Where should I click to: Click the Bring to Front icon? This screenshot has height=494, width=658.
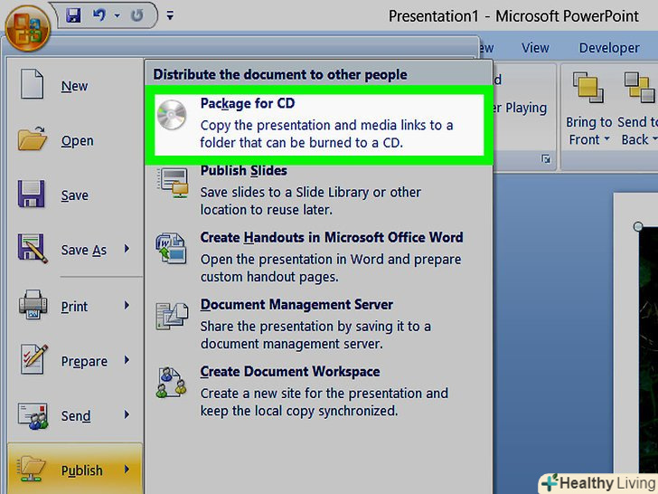tap(587, 87)
